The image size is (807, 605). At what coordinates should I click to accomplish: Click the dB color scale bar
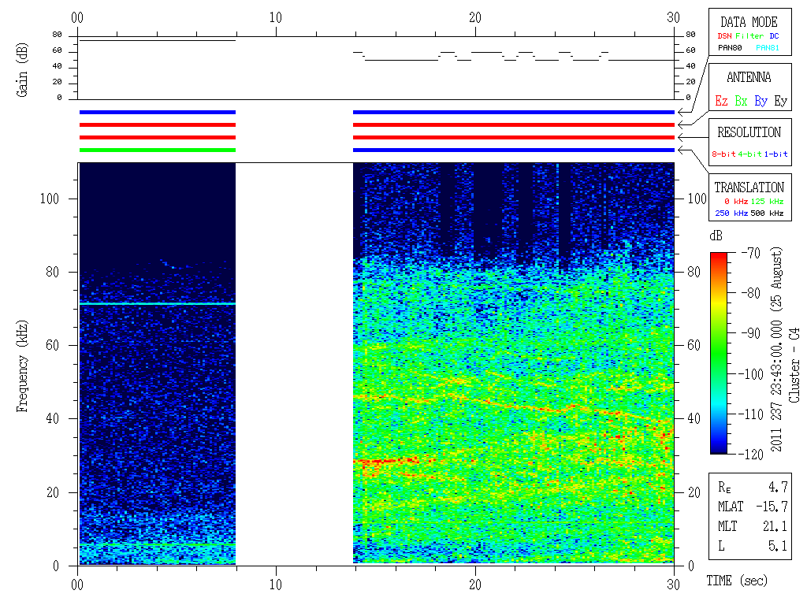click(719, 353)
